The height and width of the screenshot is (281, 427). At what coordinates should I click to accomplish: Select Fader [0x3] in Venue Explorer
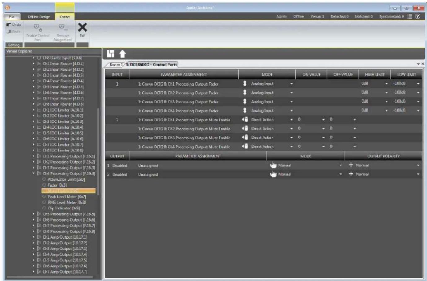57,185
